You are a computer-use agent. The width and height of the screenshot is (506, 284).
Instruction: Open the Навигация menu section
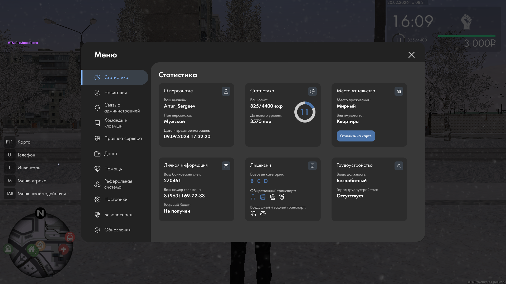click(115, 93)
